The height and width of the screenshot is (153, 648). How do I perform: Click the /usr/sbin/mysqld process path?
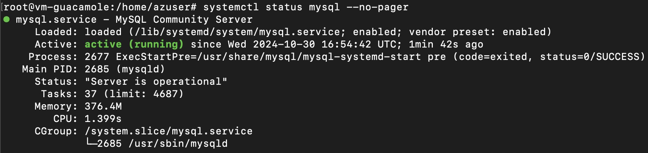178,144
